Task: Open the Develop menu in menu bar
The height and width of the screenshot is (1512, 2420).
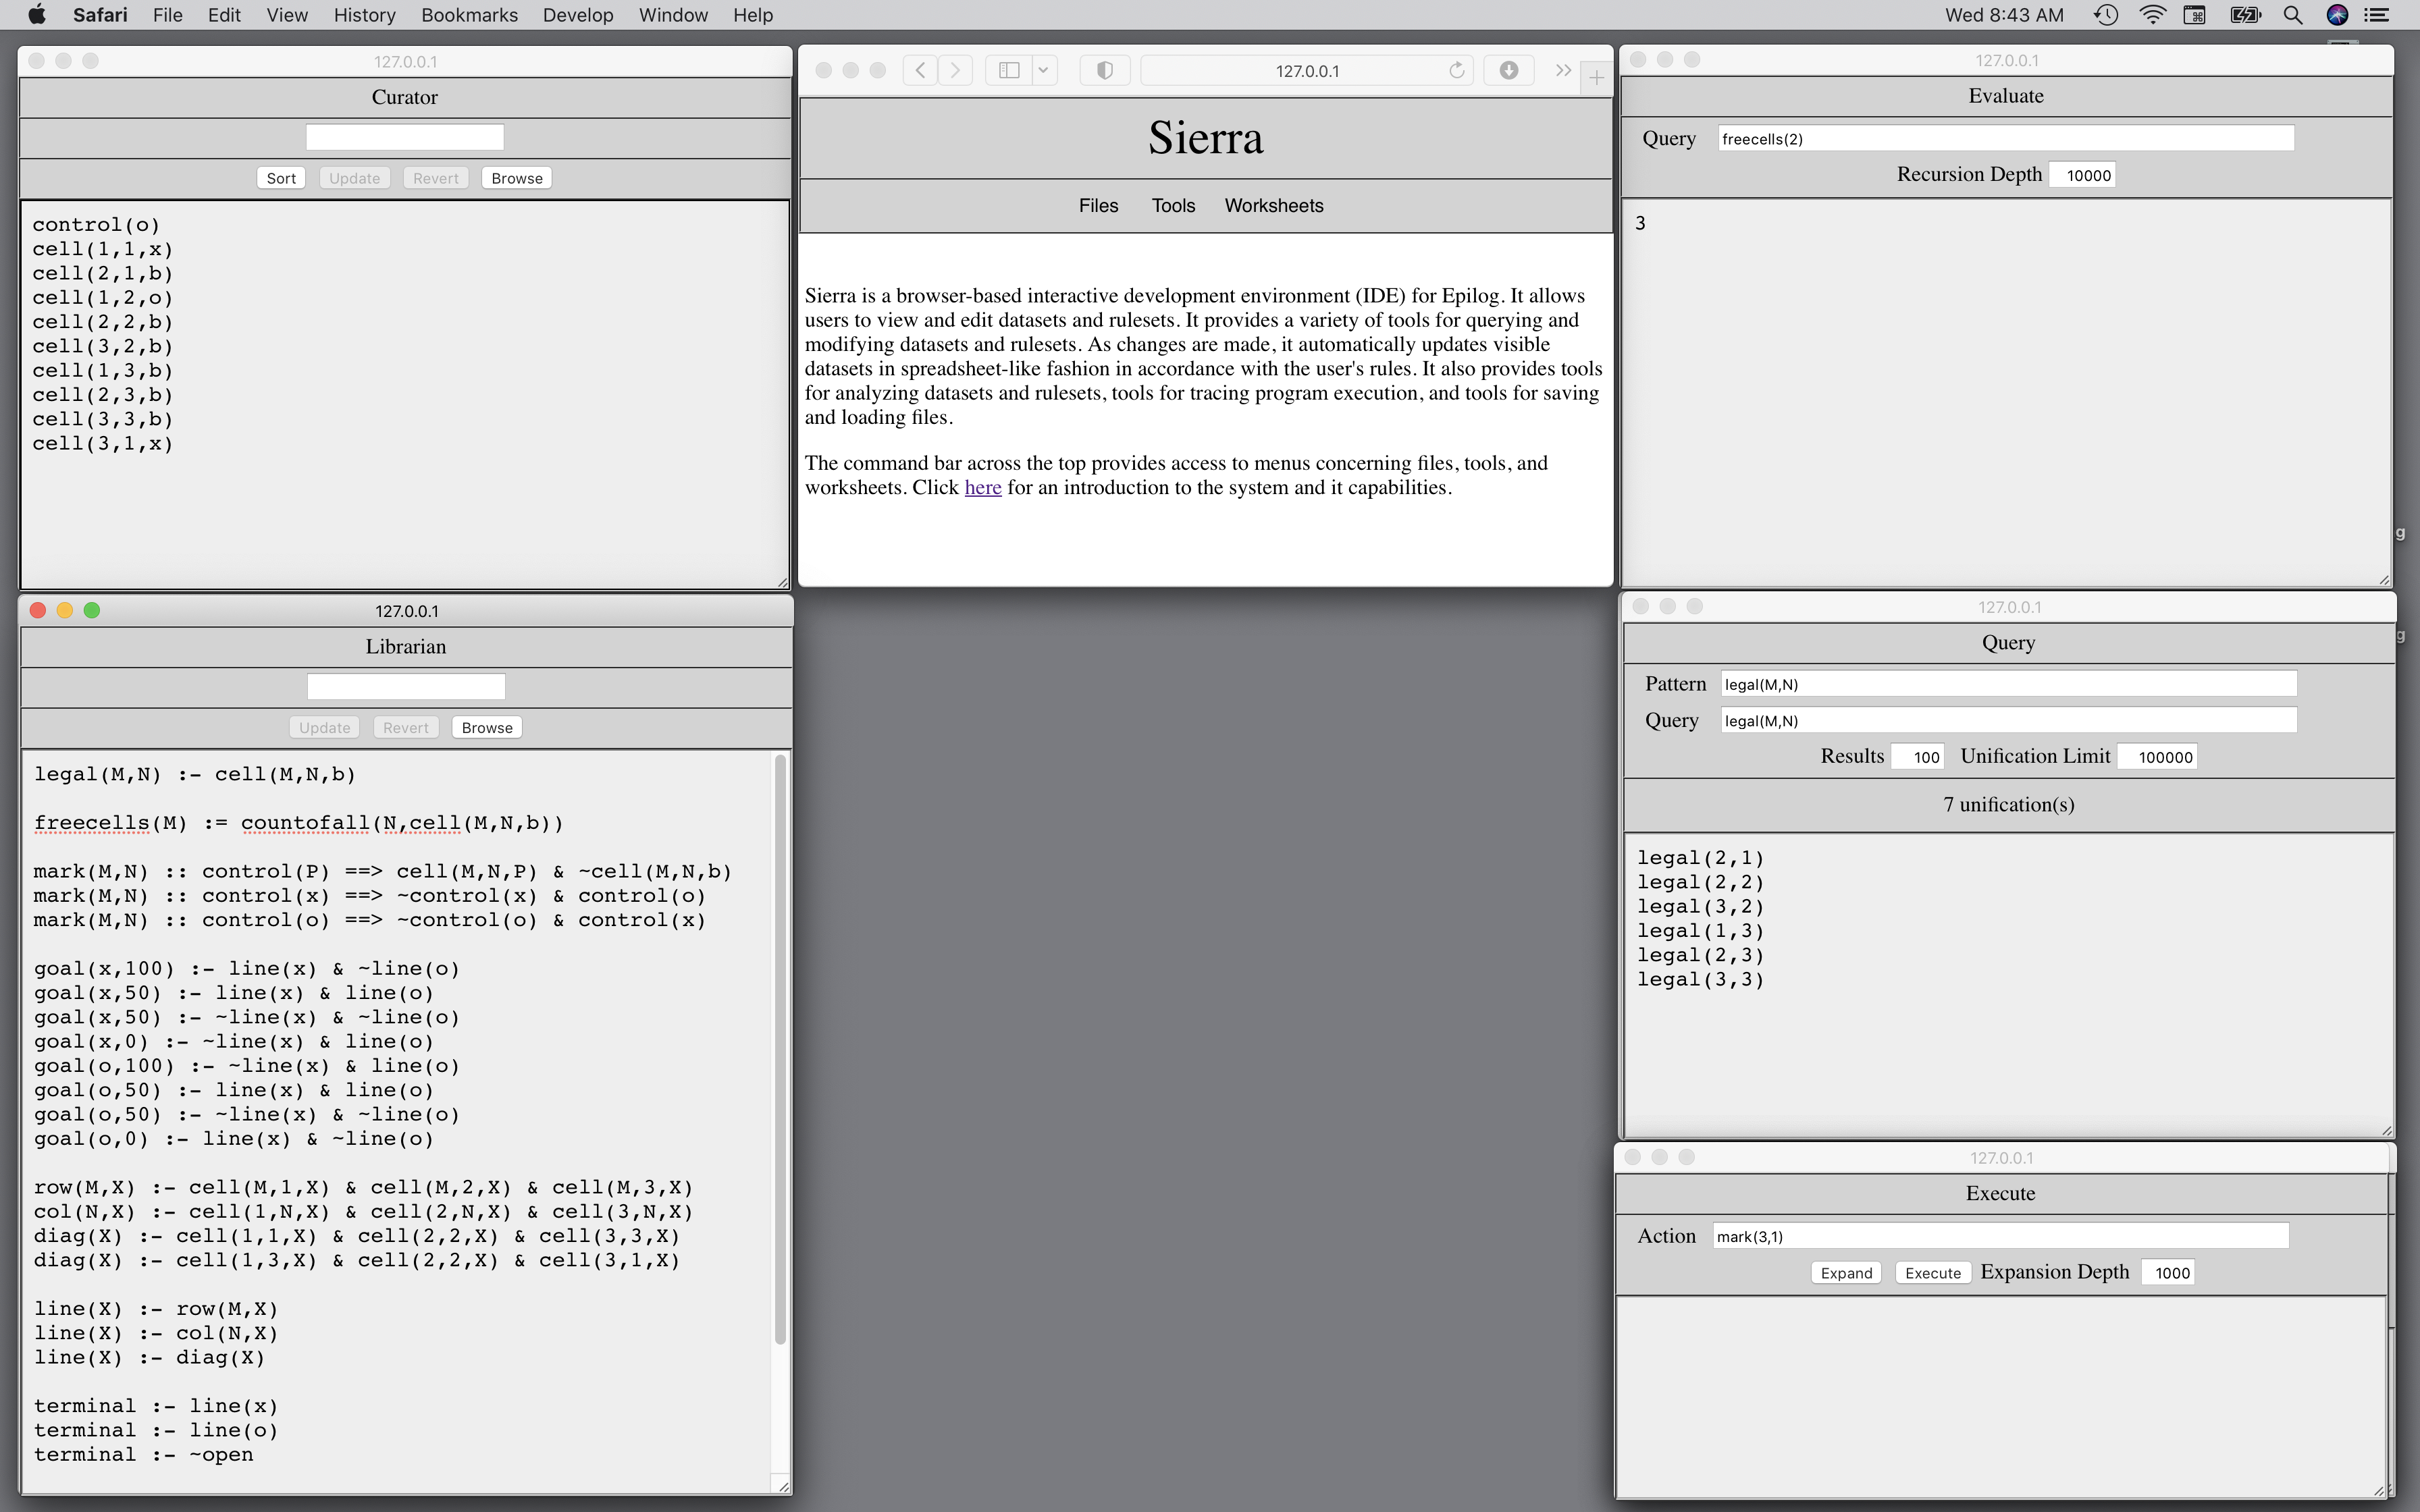Action: pos(577,15)
